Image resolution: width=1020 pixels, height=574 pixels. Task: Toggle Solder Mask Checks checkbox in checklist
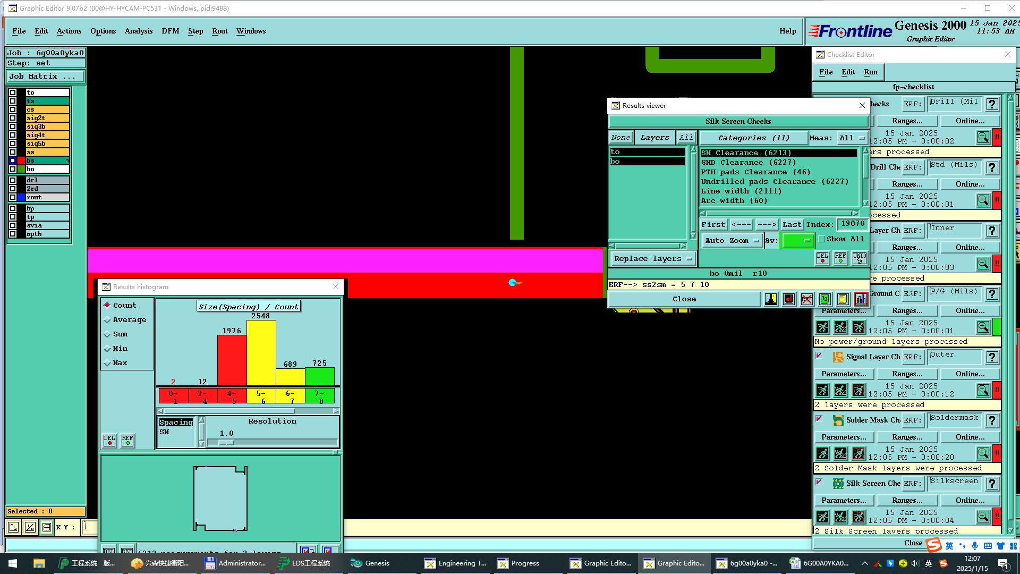coord(819,419)
